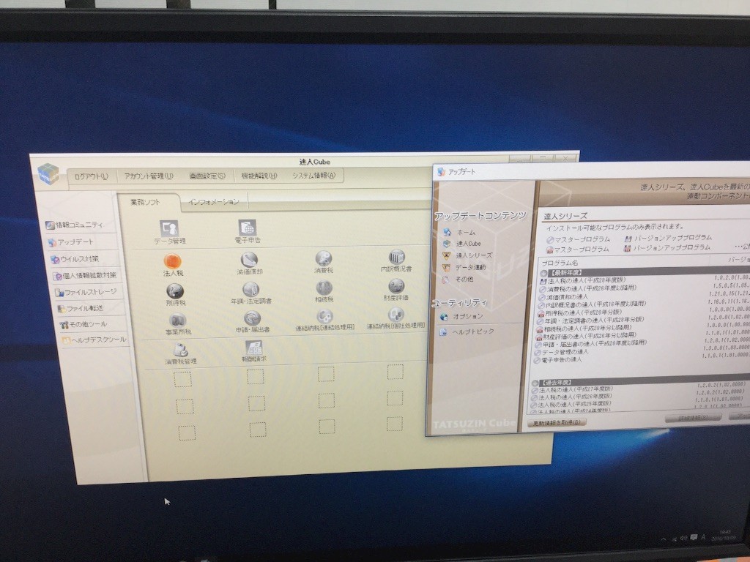Select その他 in update contents
The height and width of the screenshot is (562, 750).
[x=457, y=279]
